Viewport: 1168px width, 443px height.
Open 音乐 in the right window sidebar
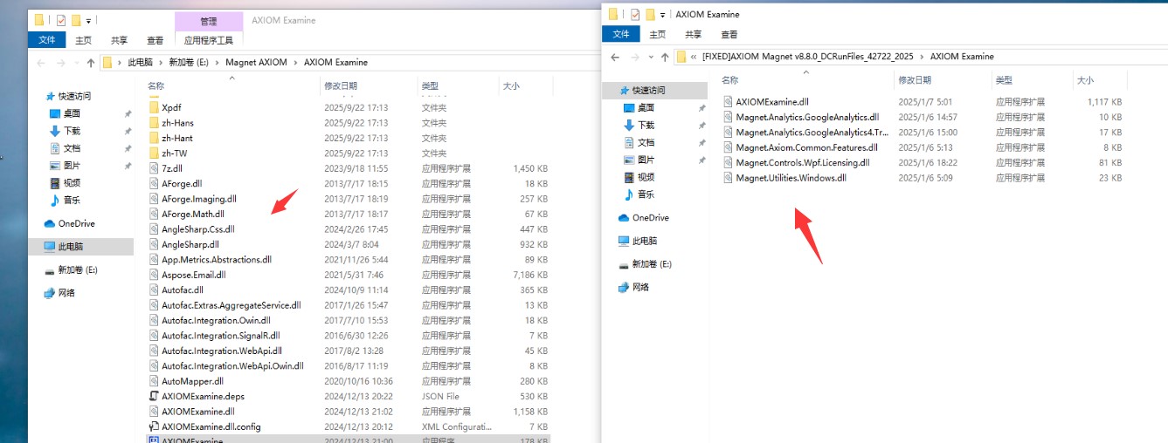tap(646, 194)
